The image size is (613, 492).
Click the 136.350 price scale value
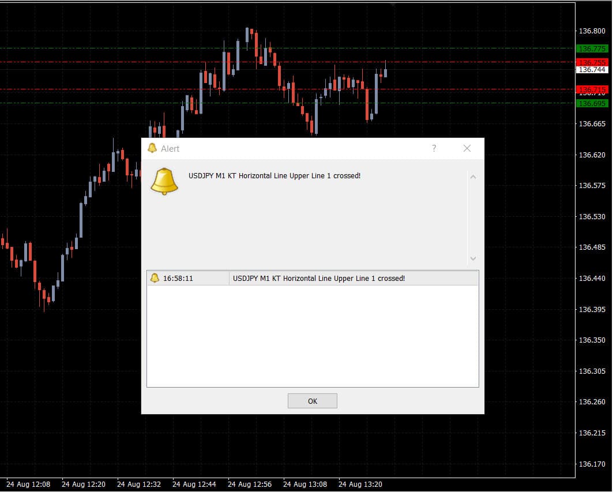[x=592, y=340]
